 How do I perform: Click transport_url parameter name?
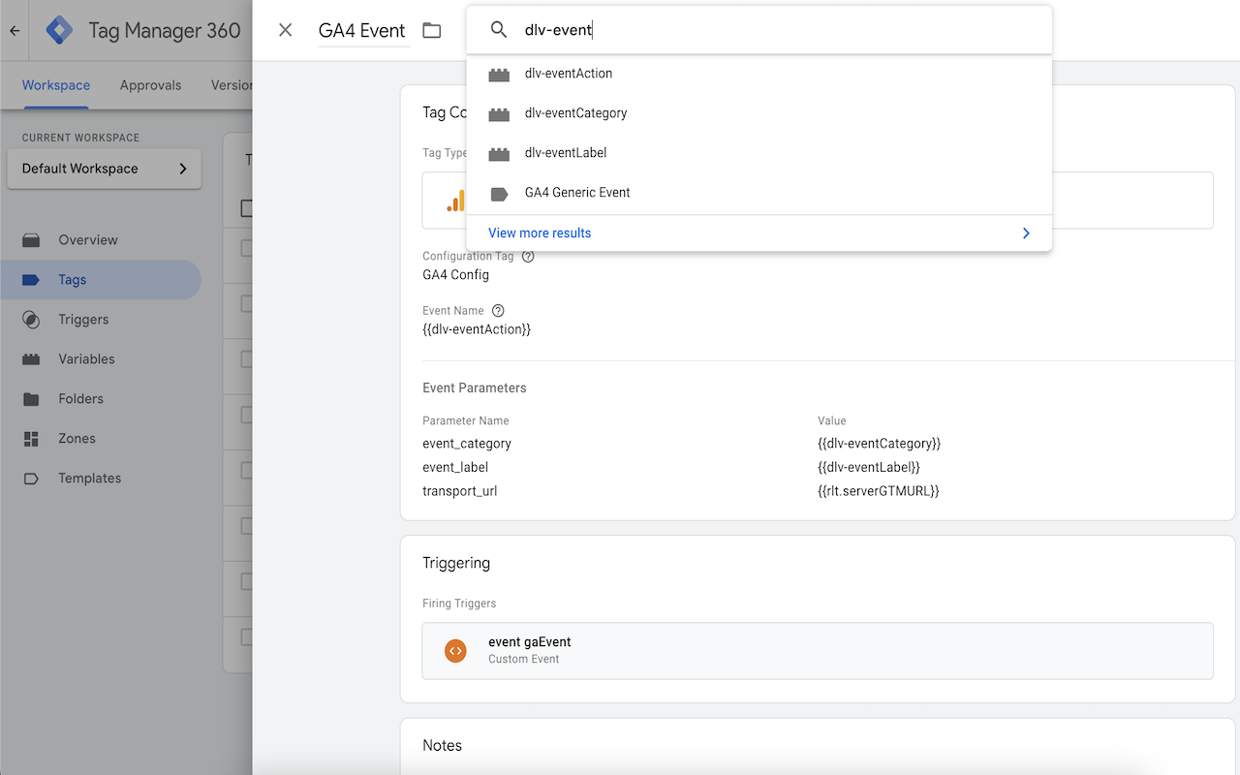pos(459,491)
